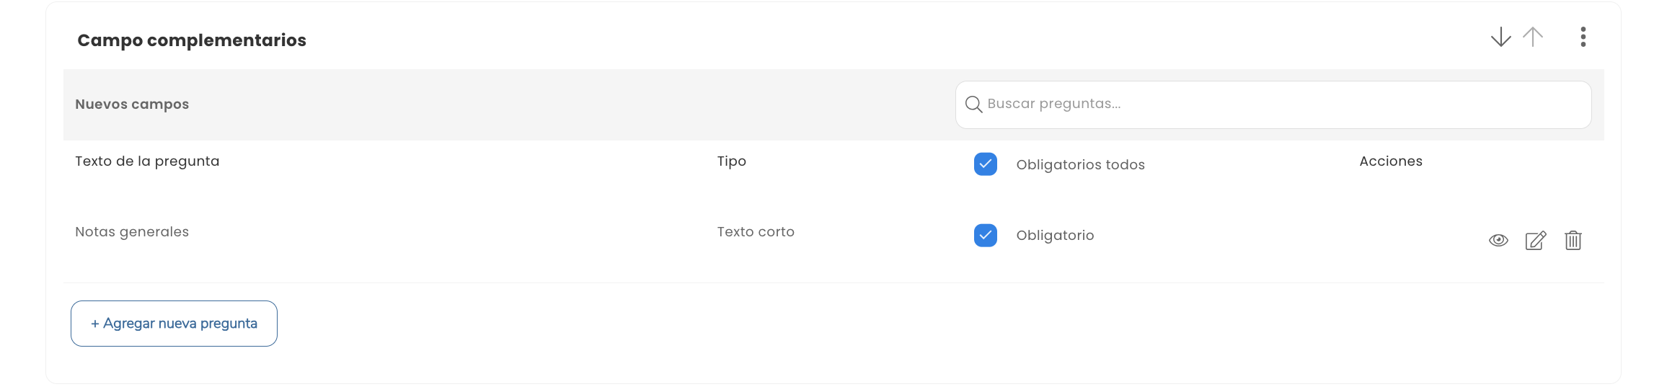The width and height of the screenshot is (1667, 392).
Task: Select the Tipo column header
Action: 731,161
